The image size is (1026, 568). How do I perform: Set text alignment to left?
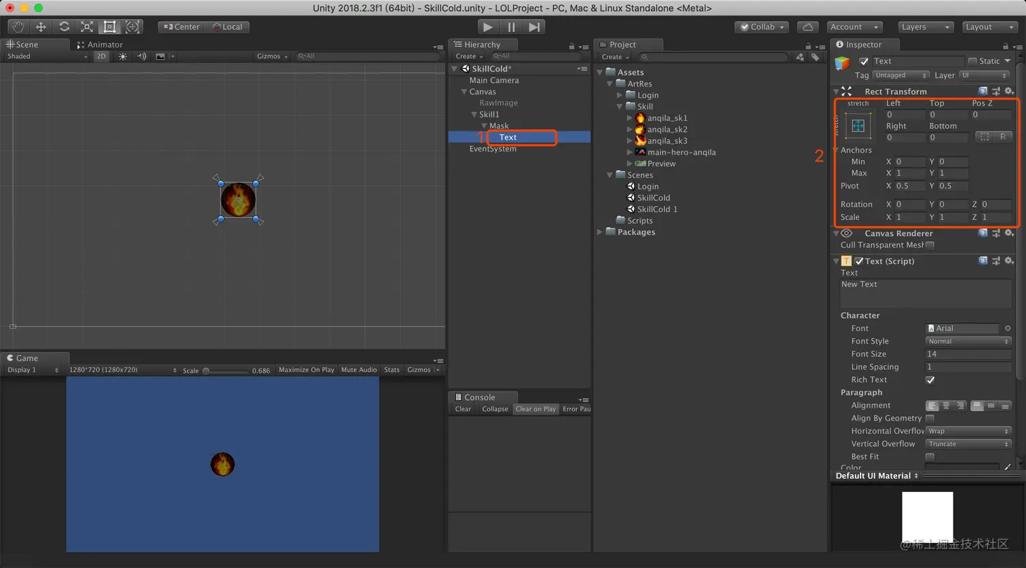pos(932,406)
